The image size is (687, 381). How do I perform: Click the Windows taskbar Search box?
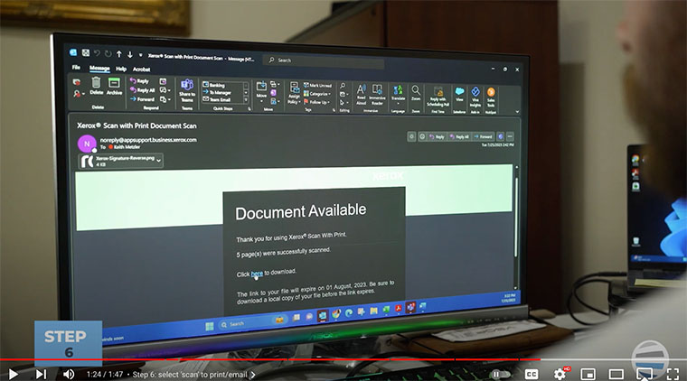251,323
